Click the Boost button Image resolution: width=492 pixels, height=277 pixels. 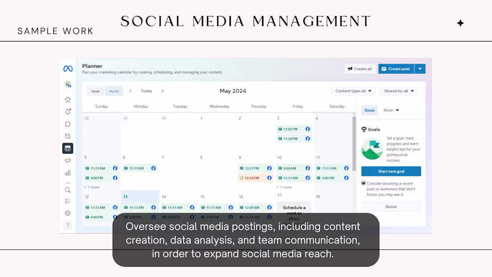tap(391, 207)
